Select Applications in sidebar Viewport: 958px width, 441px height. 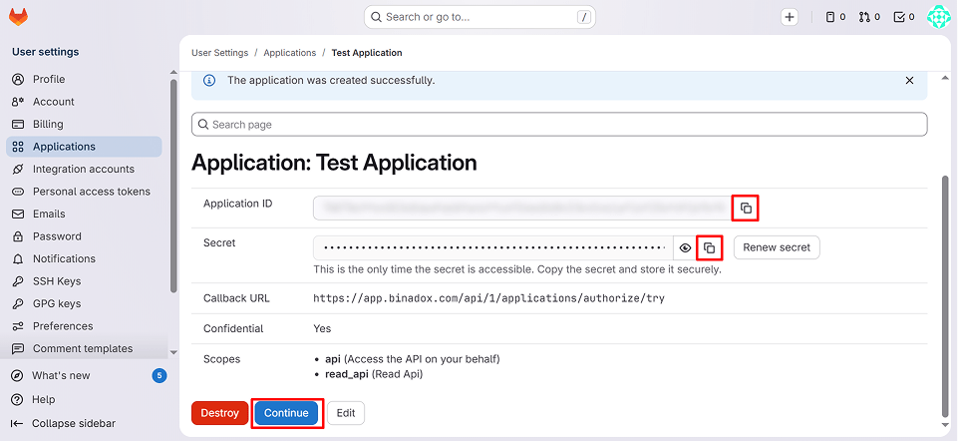coord(84,147)
